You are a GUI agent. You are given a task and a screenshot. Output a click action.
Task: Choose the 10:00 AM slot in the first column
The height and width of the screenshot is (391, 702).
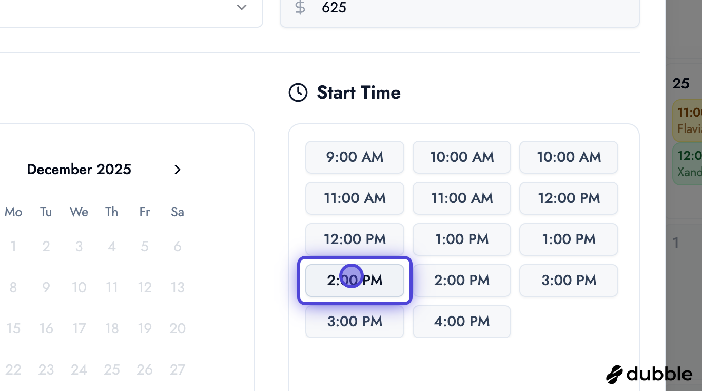point(461,157)
